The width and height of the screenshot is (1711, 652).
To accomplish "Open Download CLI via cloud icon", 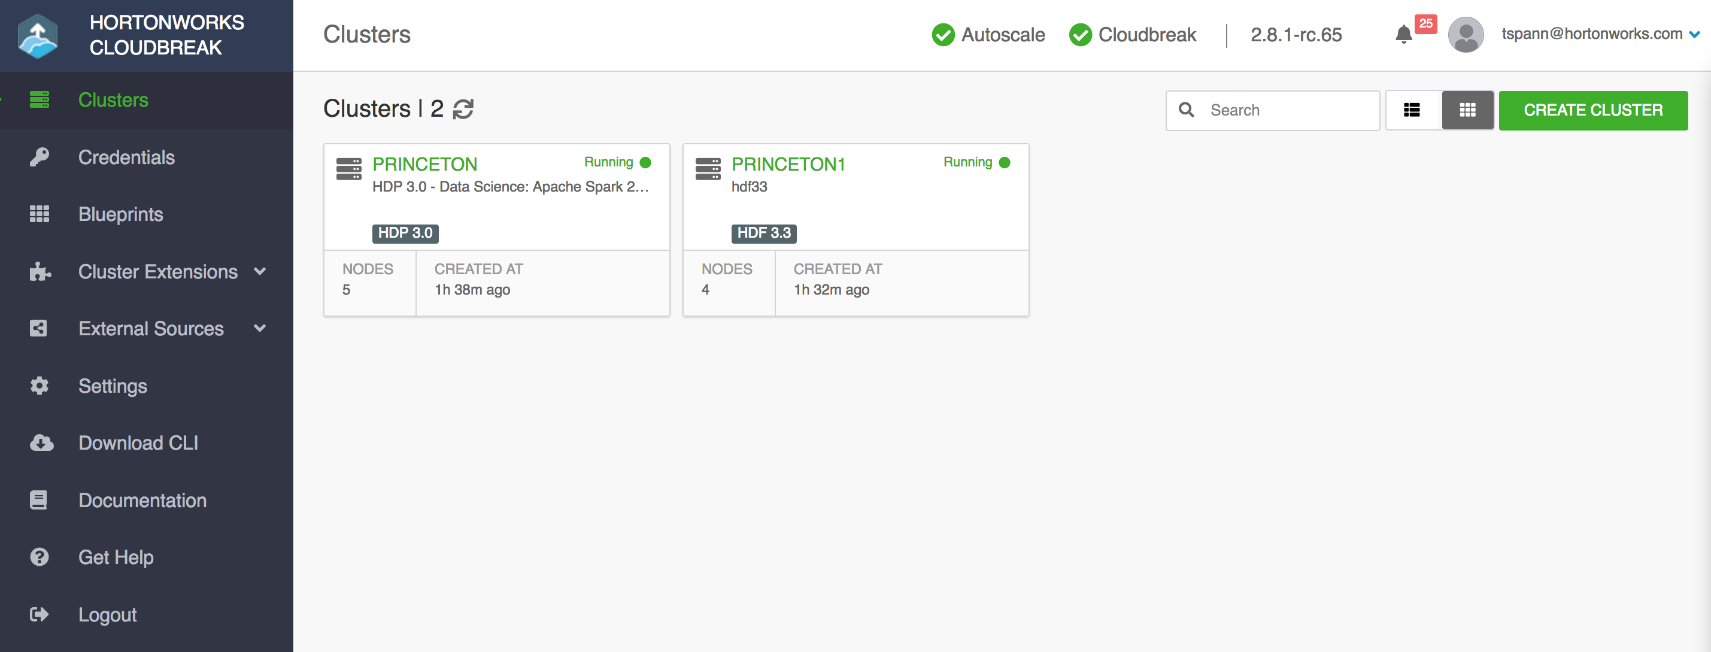I will click(41, 443).
